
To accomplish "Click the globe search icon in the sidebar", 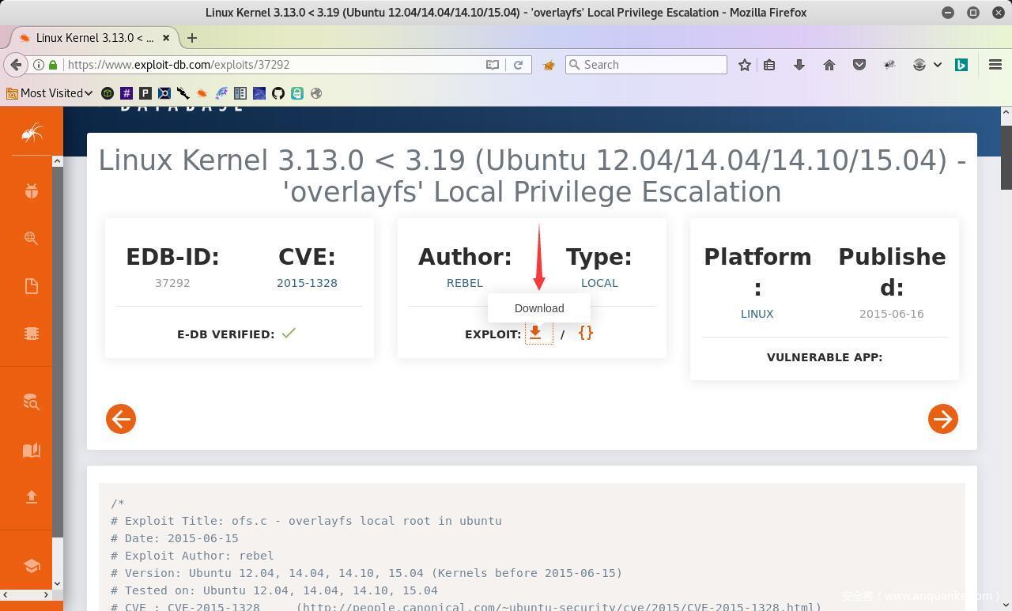I will point(32,238).
